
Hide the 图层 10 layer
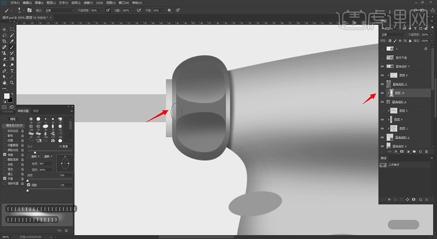[382, 93]
